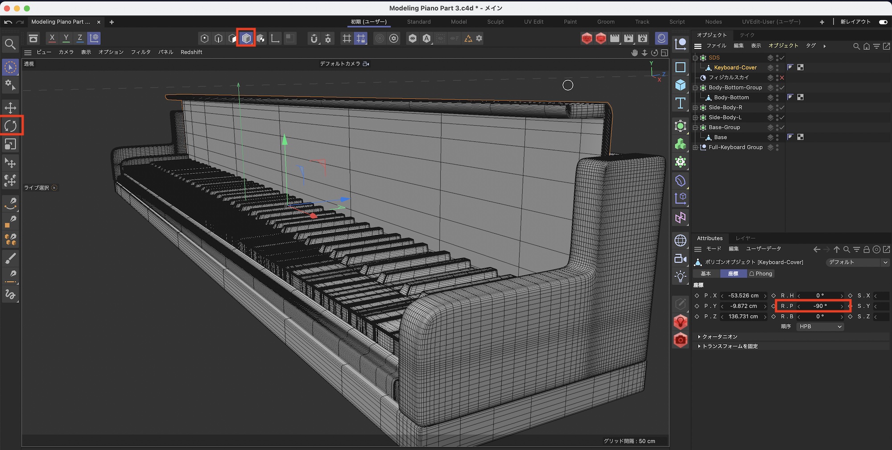Open the search magnifier in left toolbar
This screenshot has width=892, height=450.
(10, 44)
